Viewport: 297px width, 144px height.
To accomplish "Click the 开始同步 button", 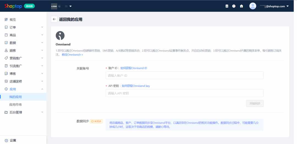I will tap(255, 104).
